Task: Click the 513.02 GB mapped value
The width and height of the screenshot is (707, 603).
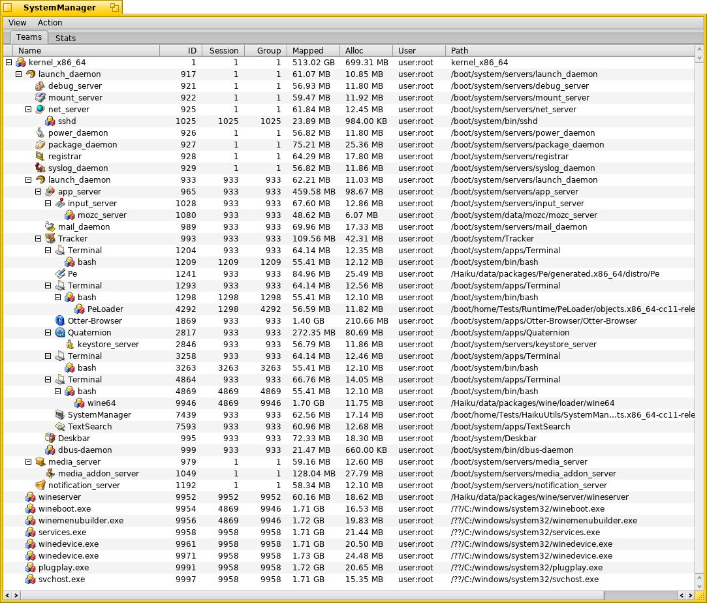Action: click(x=313, y=63)
